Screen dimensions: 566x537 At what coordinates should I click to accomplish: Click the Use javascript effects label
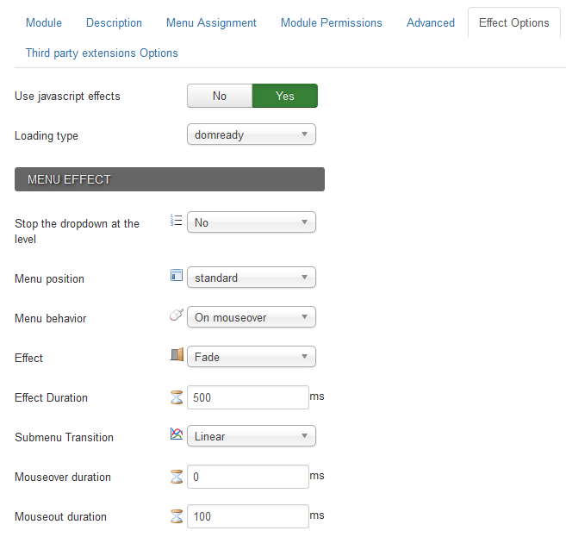click(67, 96)
